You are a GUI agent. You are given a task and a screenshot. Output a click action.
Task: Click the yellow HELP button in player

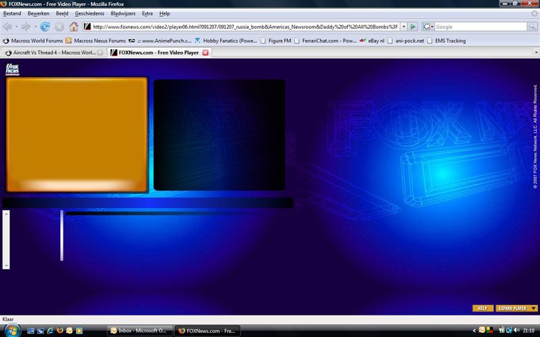point(483,308)
